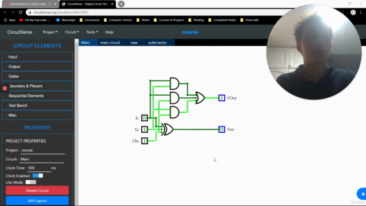Click the PROPERTIES panel heading
Viewport: 366px width, 206px height.
point(37,128)
